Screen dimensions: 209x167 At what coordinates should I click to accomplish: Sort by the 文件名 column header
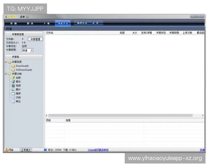(49, 33)
